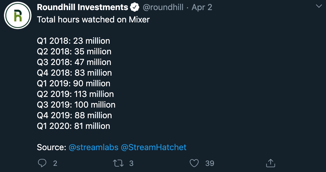Click the verified badge next to Roundhill Investments
326x172 pixels.
pos(135,8)
